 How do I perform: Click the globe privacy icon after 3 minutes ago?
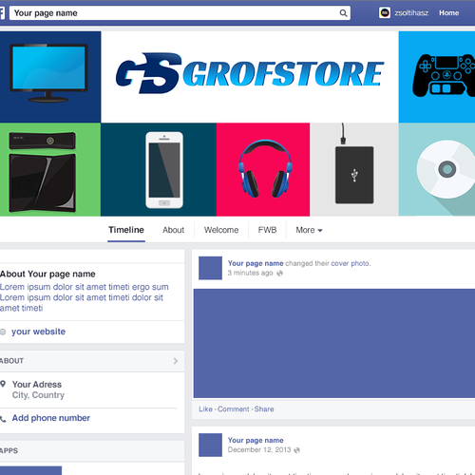click(x=279, y=273)
